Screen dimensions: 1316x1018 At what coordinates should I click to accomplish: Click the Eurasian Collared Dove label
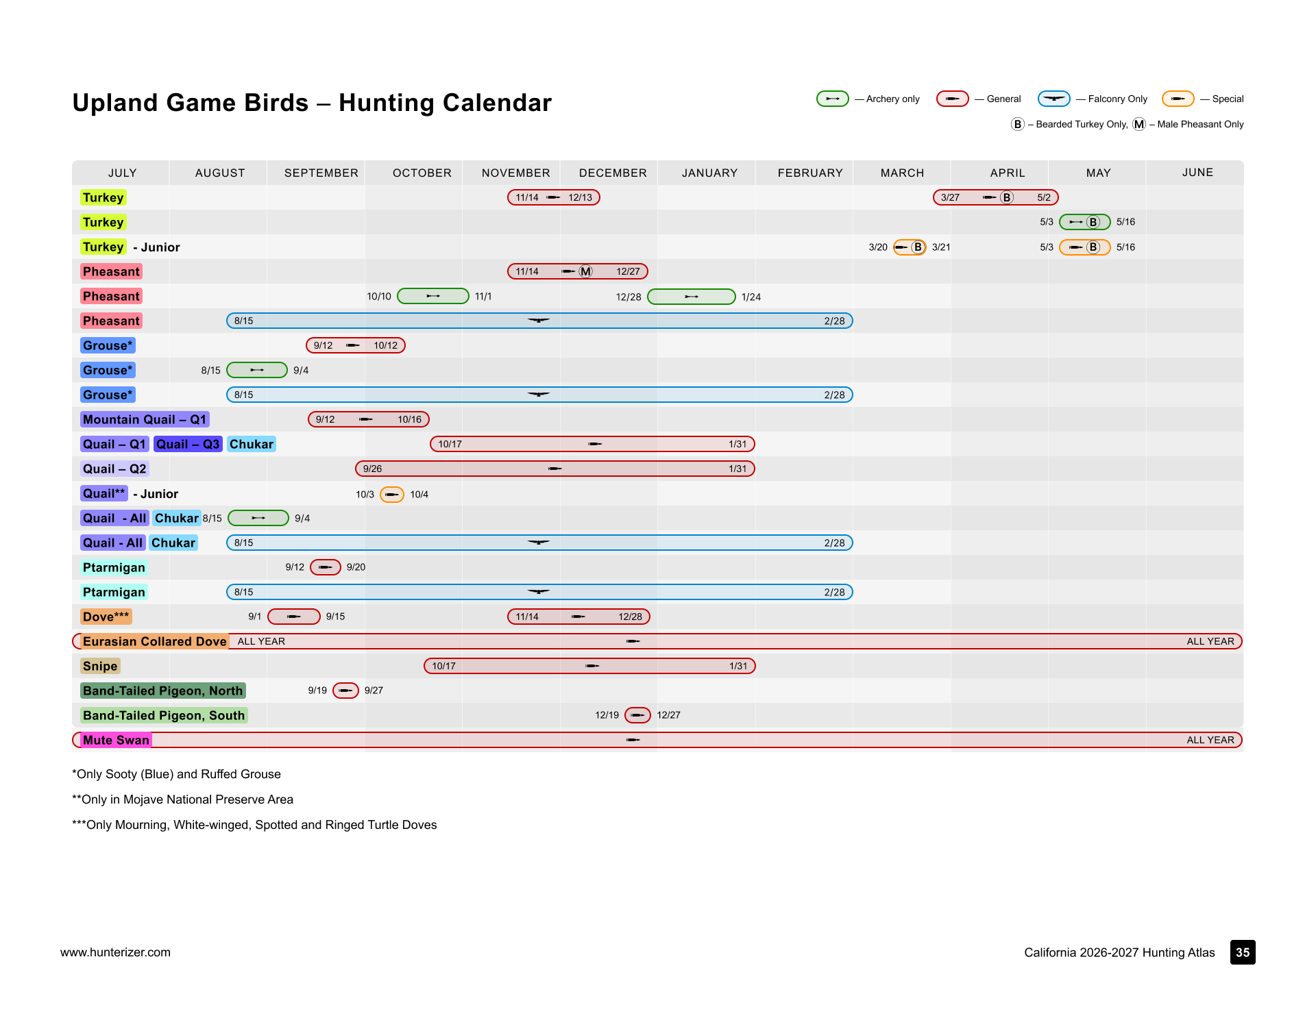155,641
